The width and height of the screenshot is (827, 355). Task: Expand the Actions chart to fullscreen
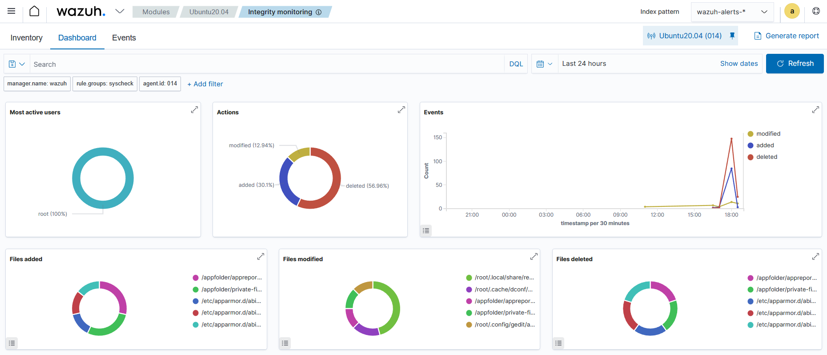(x=401, y=110)
